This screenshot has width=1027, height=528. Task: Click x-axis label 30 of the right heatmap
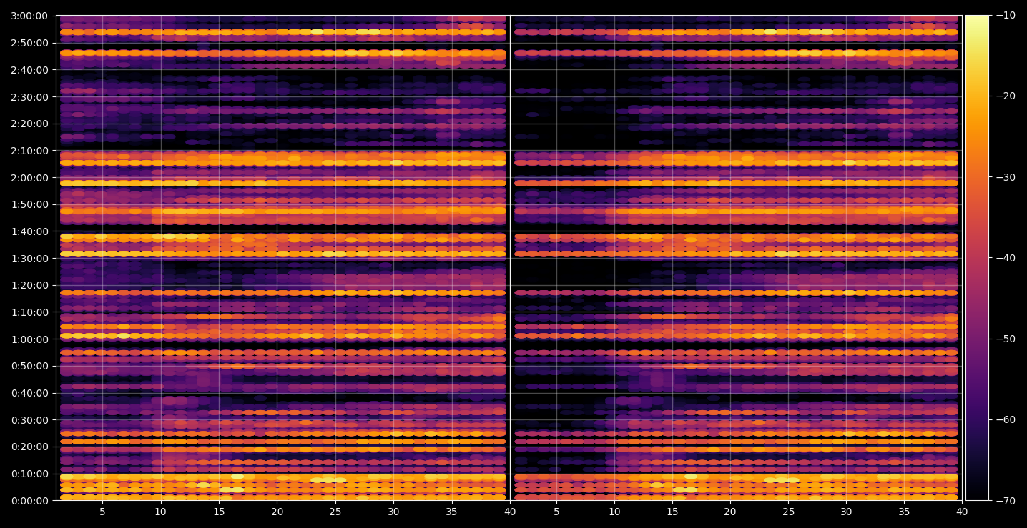tap(846, 512)
